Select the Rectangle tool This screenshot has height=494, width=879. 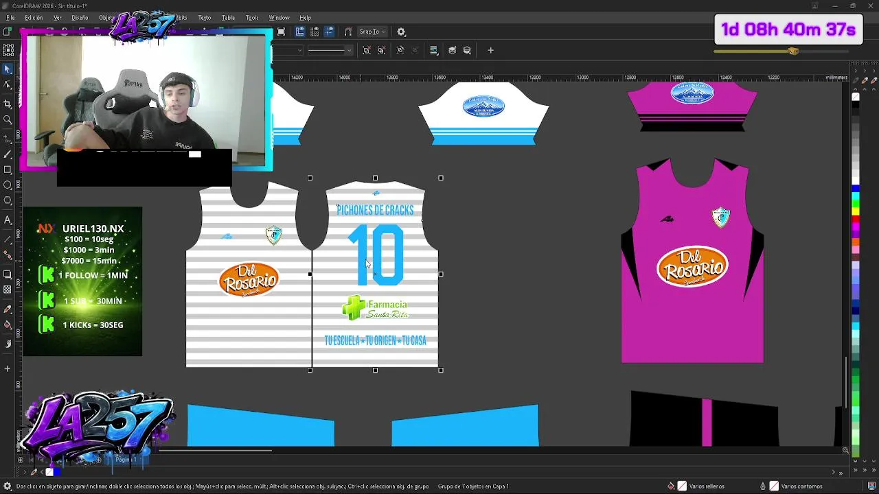(8, 169)
